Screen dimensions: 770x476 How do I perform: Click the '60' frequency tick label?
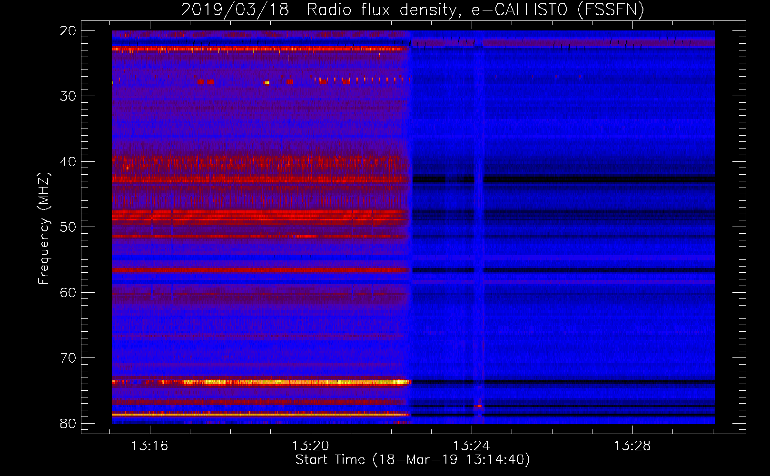pos(68,293)
